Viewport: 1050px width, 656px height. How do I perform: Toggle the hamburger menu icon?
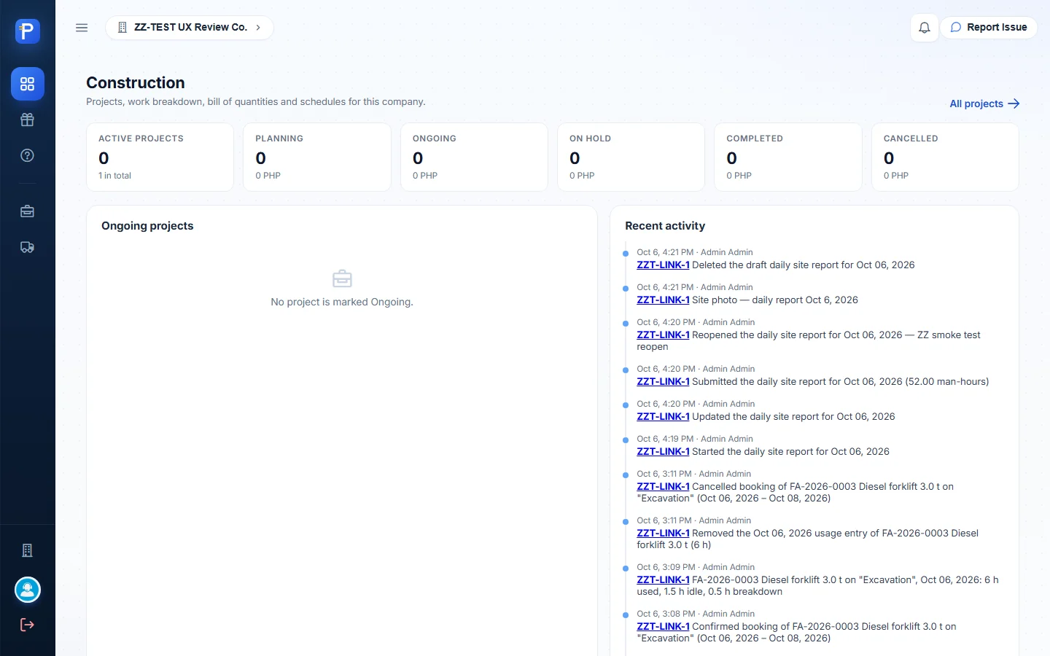(82, 28)
